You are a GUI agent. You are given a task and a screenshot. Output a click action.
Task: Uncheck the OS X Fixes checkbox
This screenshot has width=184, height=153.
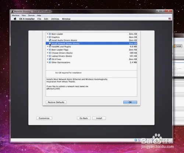50,59
